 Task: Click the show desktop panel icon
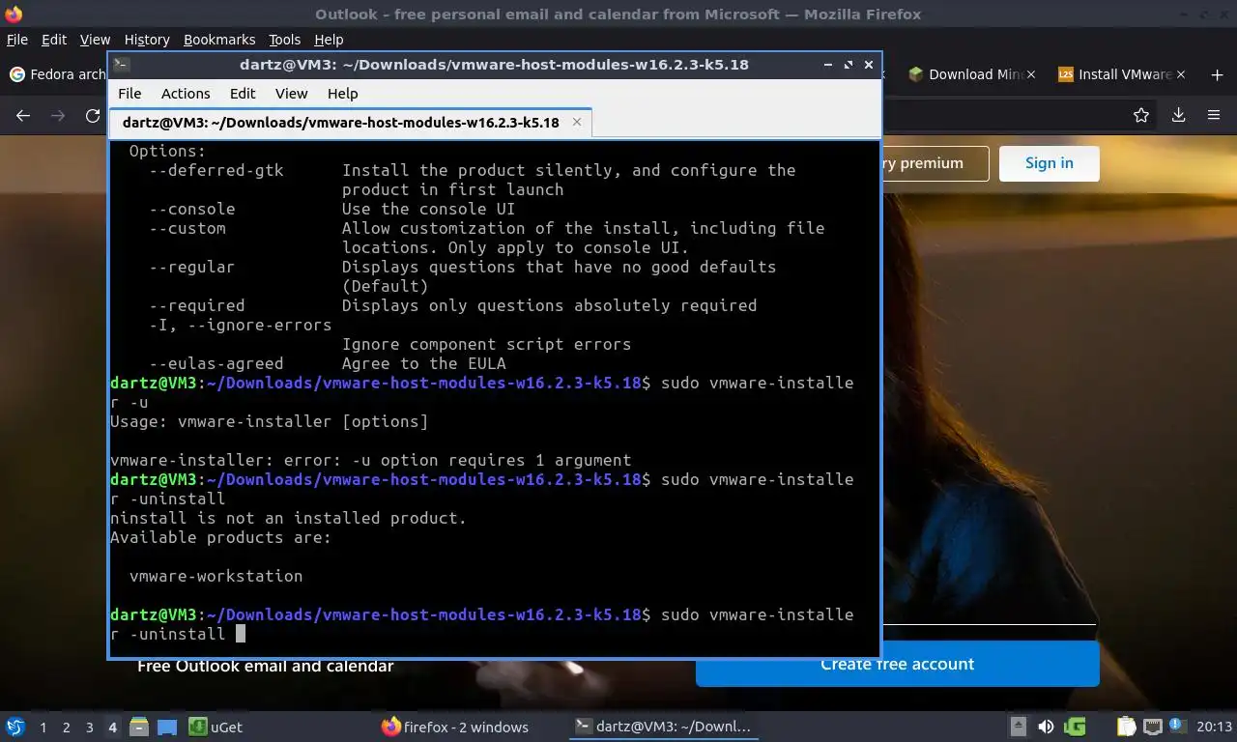tap(167, 727)
